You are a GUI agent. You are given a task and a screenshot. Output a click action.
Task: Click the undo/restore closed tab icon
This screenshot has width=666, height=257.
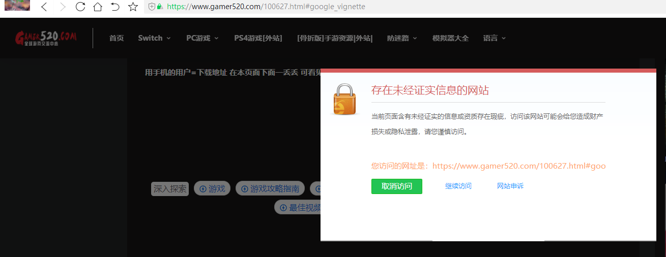115,7
